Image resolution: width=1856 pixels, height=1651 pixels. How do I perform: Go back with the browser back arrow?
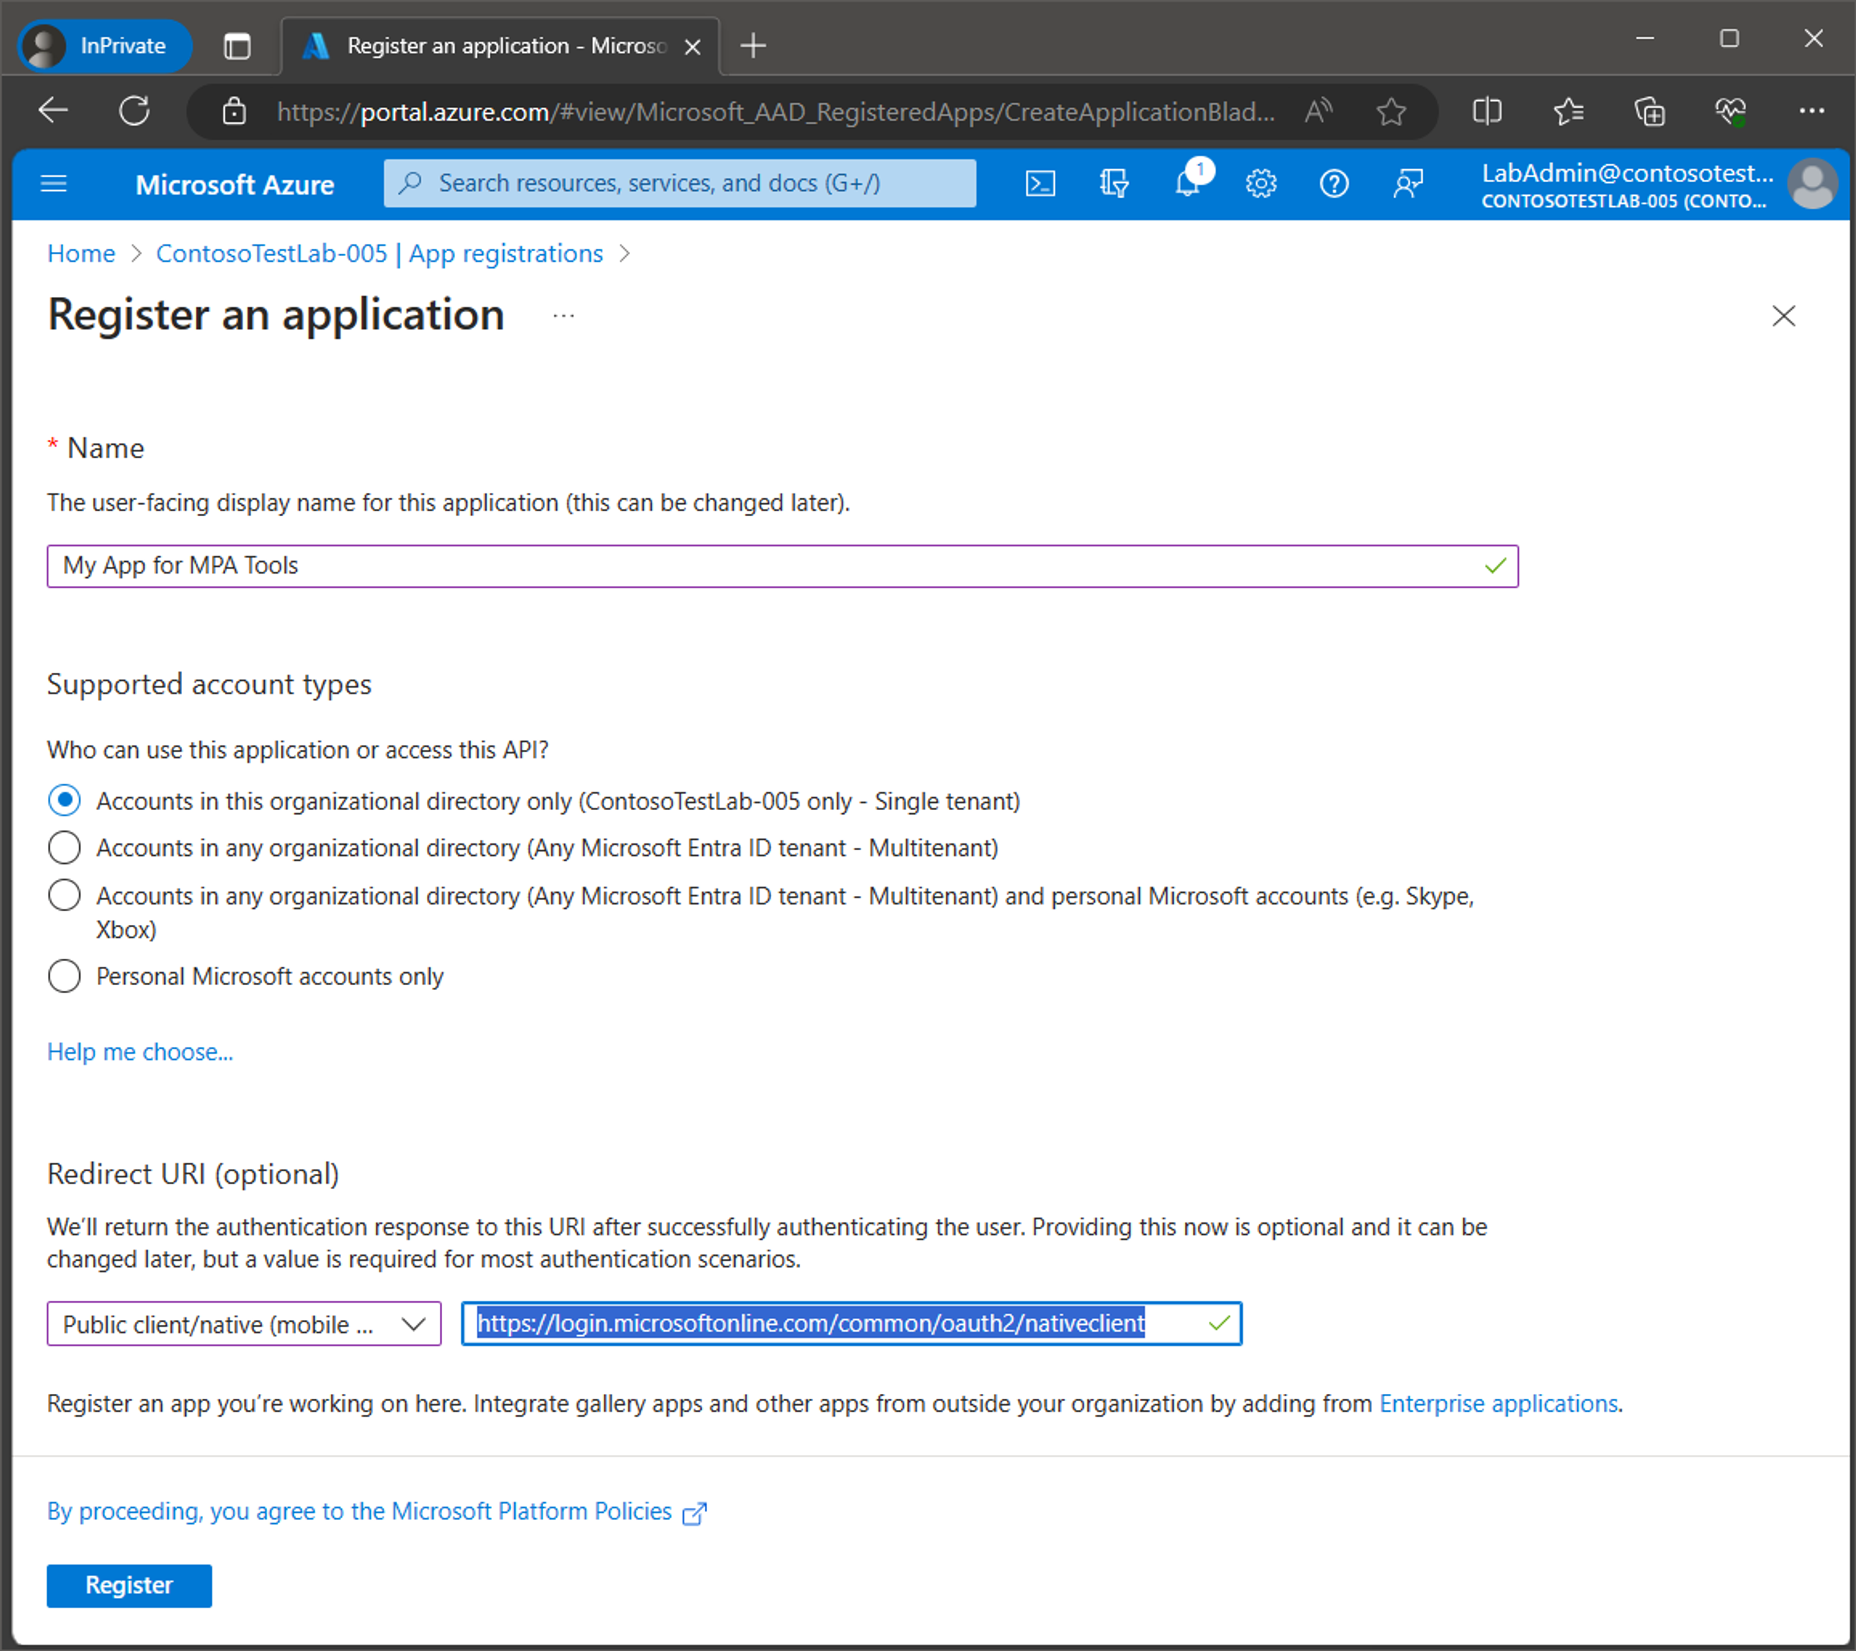coord(54,111)
